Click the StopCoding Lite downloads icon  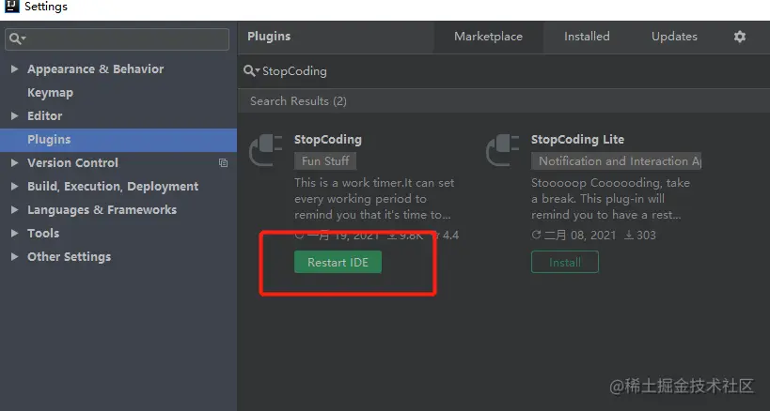(629, 236)
